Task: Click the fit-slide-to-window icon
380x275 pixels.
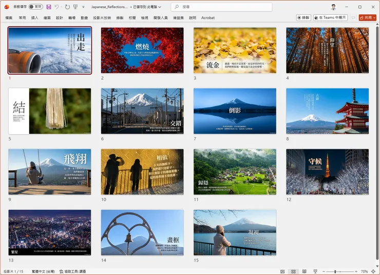Action: (x=374, y=271)
